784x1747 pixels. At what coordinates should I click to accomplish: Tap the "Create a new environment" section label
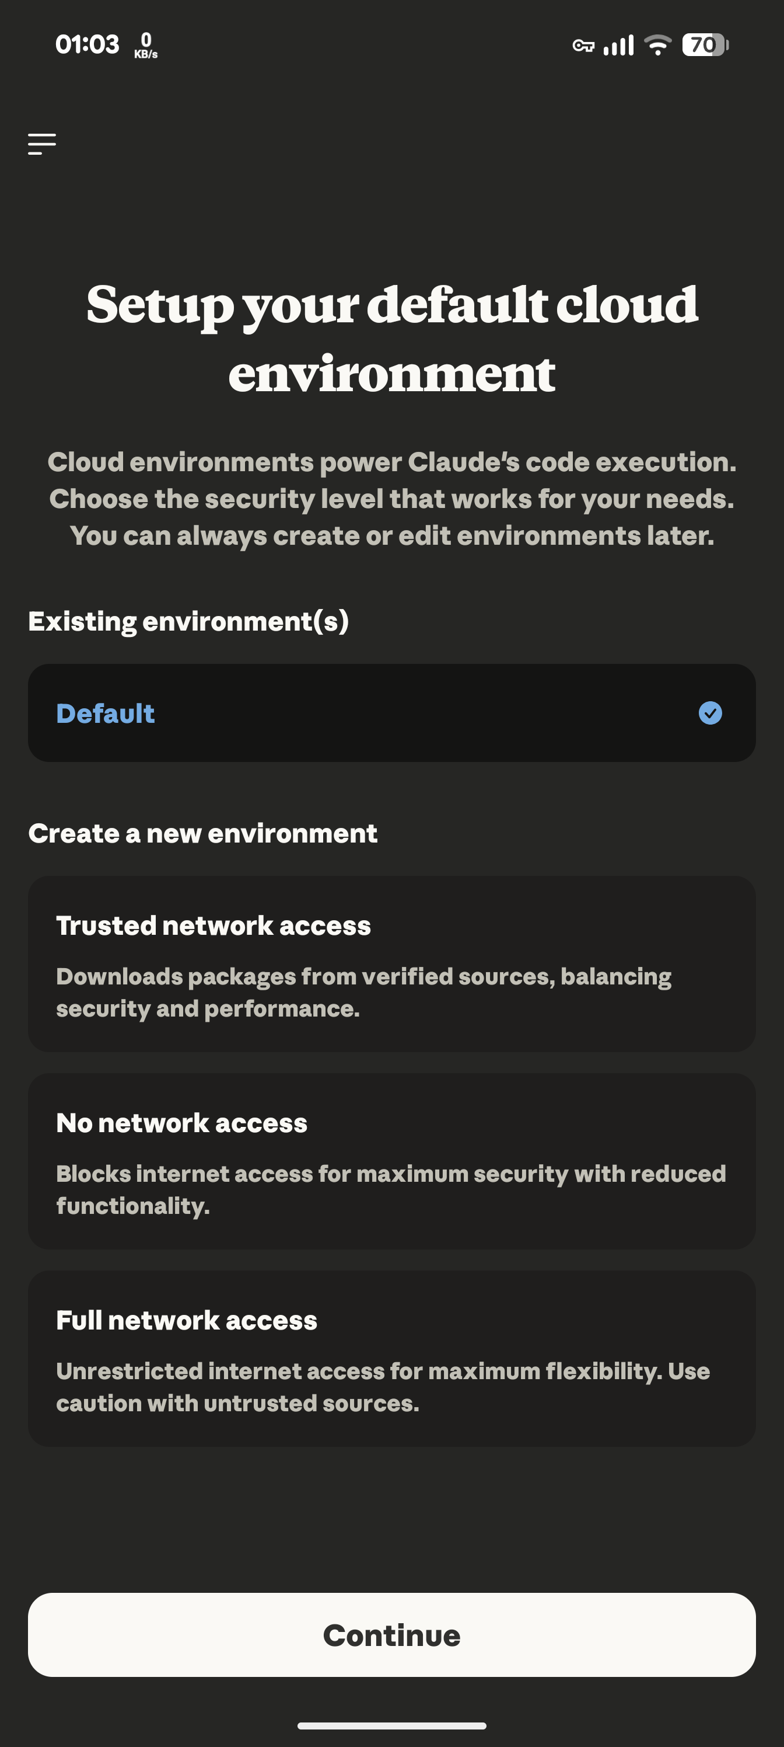pos(202,833)
